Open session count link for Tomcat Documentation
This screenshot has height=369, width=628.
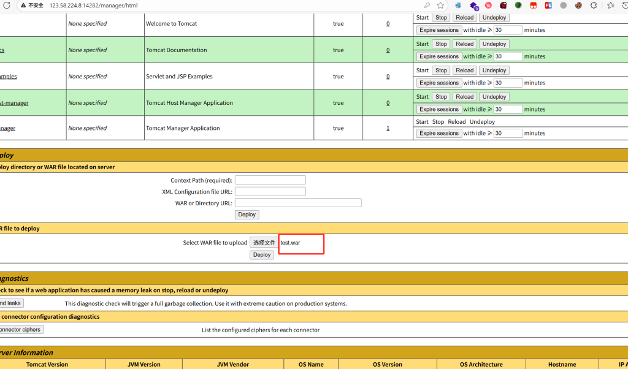(x=388, y=50)
